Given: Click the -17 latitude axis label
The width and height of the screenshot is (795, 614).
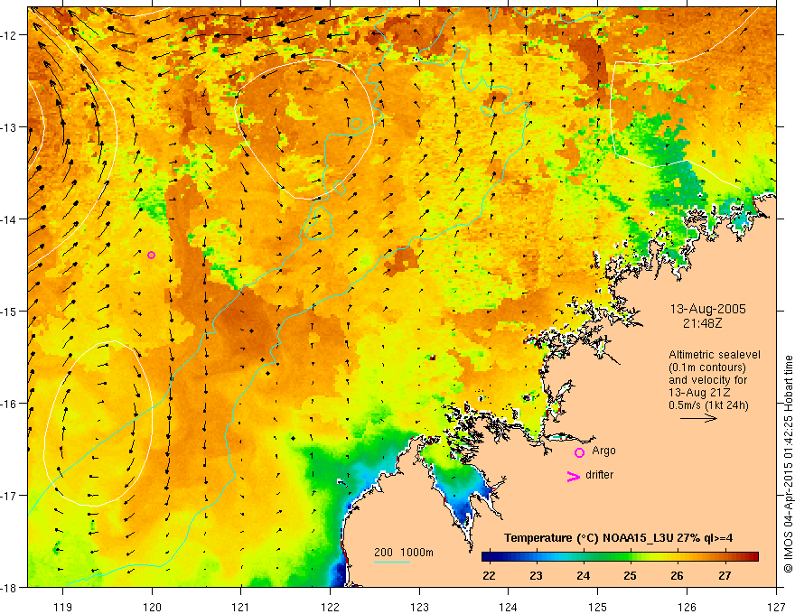Looking at the screenshot, I should pyautogui.click(x=9, y=496).
